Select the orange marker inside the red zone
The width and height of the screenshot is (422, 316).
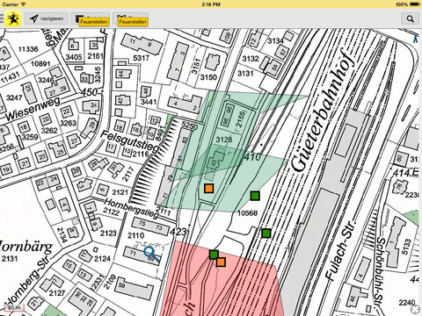(x=221, y=262)
